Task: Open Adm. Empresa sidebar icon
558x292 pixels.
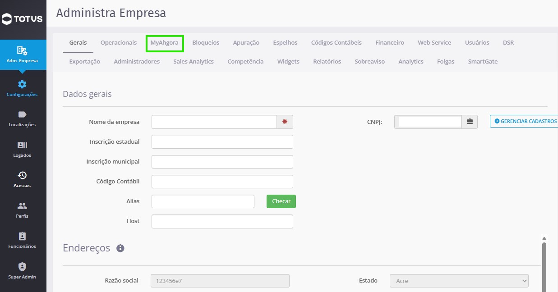Action: [22, 50]
